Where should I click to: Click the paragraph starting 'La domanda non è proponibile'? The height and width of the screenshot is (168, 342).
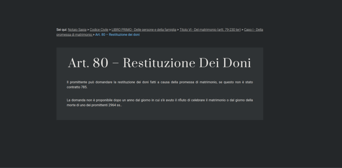[160, 103]
